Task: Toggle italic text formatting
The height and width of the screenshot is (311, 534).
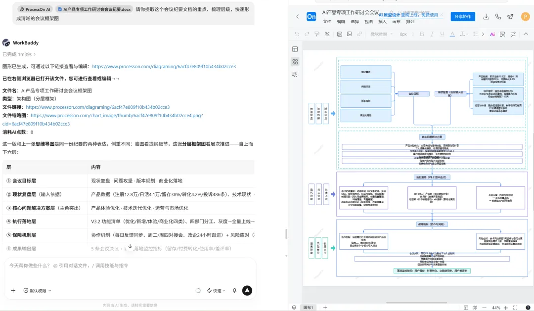Action: coord(432,34)
